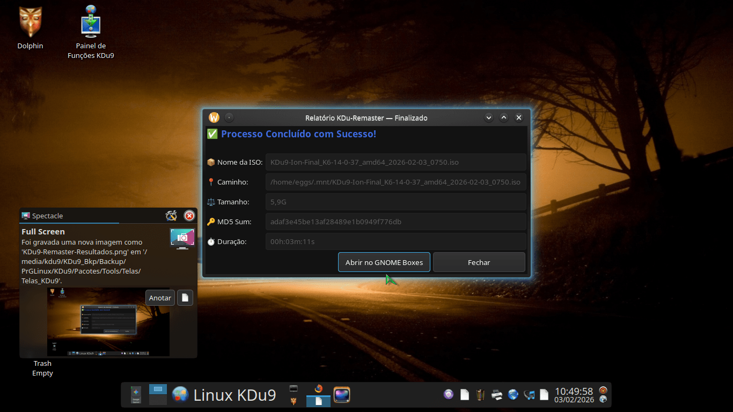Image resolution: width=733 pixels, height=412 pixels.
Task: Open Spectacle notification settings wrench icon
Action: pos(171,216)
